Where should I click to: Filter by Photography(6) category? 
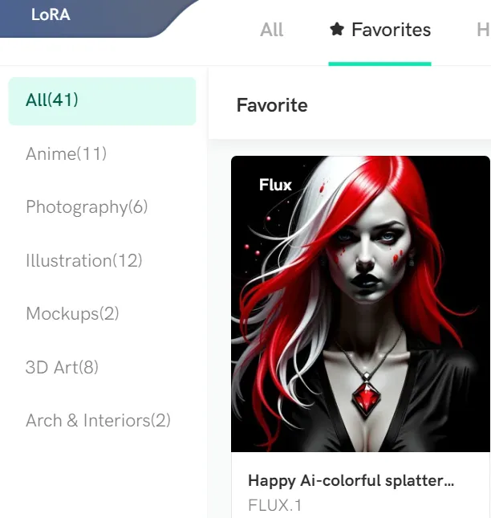coord(87,207)
